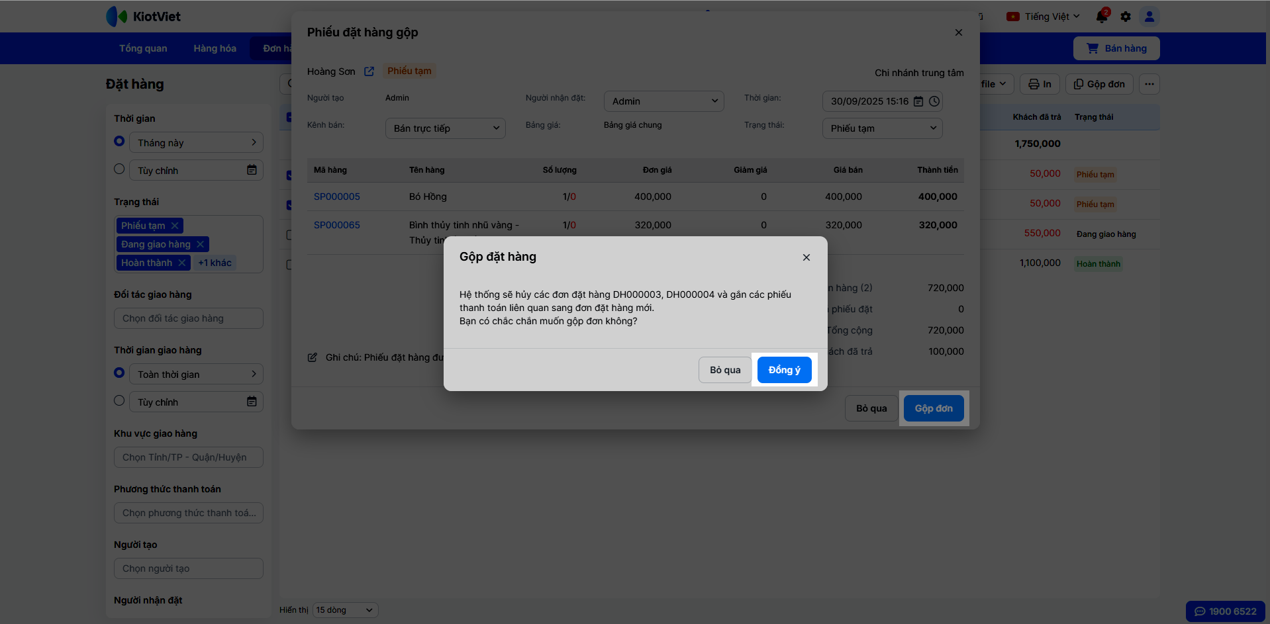1270x624 pixels.
Task: Open the user account avatar icon
Action: point(1149,17)
